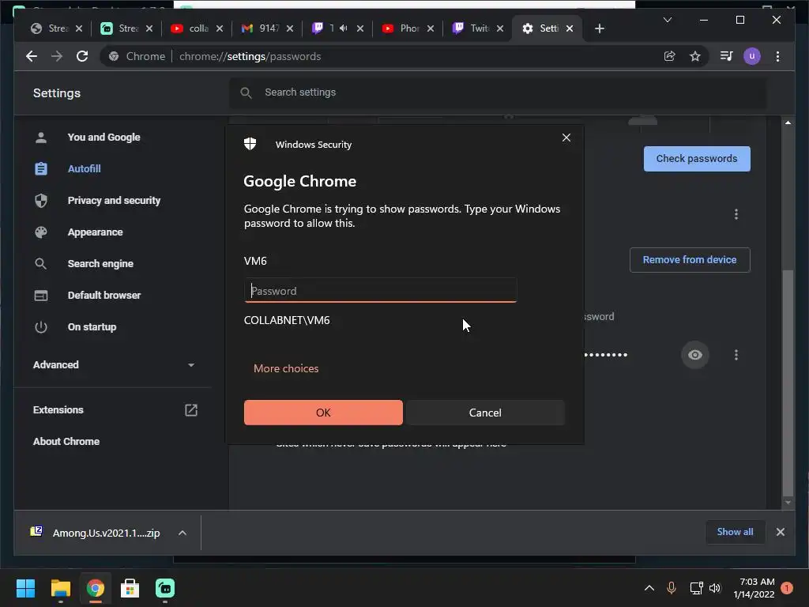Image resolution: width=809 pixels, height=607 pixels.
Task: Show hidden system tray icons
Action: 649,588
